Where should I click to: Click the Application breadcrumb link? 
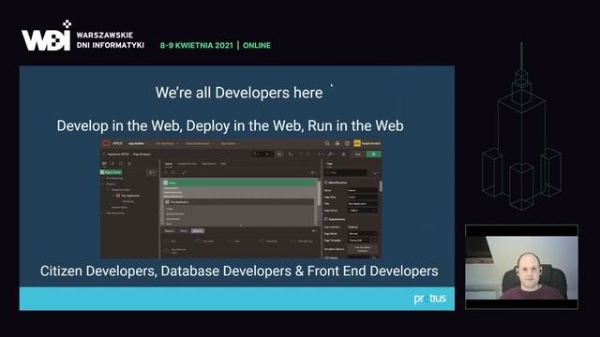(118, 154)
